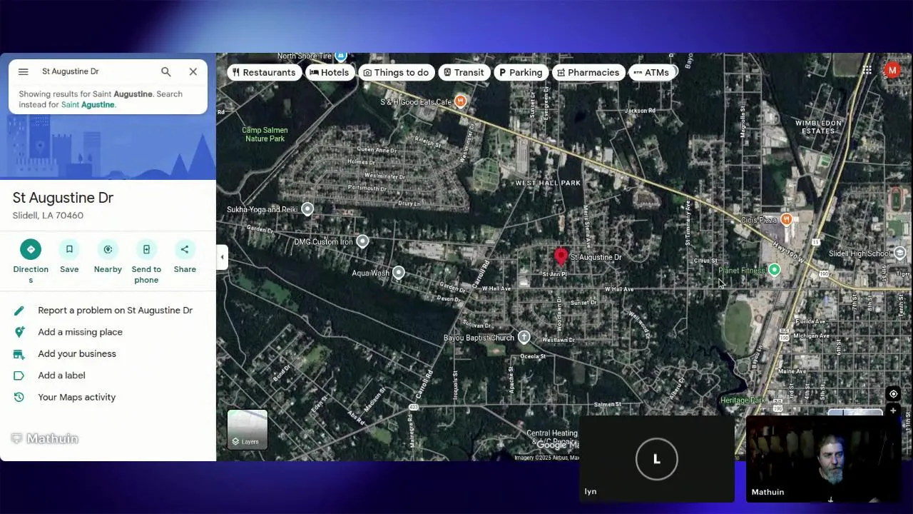
Task: Click the search magnifier icon
Action: pyautogui.click(x=165, y=71)
